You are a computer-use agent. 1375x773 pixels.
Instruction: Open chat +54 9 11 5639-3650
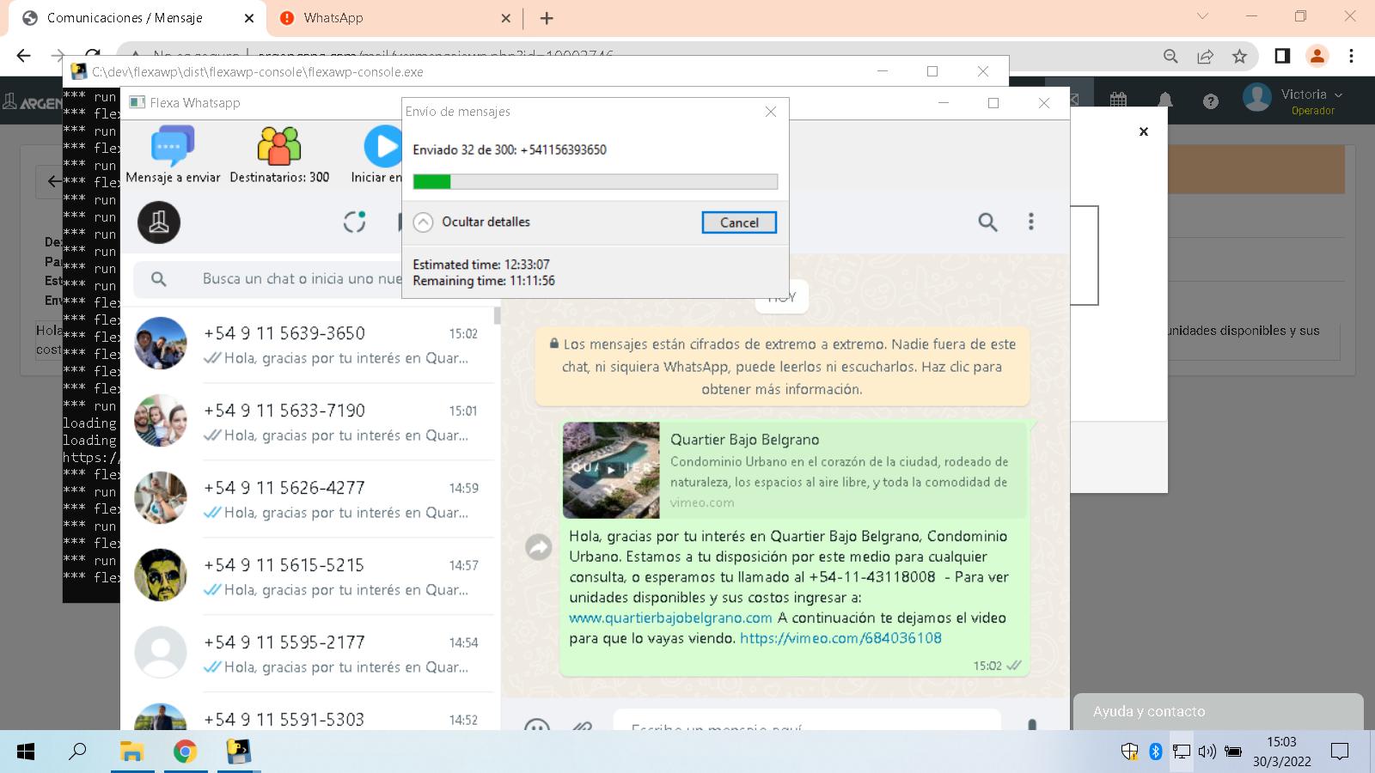coord(309,344)
